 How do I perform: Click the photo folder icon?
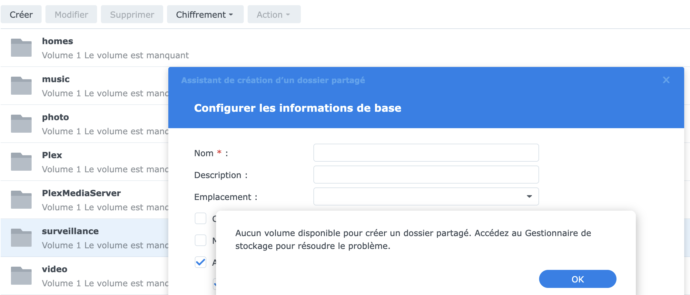pos(21,124)
